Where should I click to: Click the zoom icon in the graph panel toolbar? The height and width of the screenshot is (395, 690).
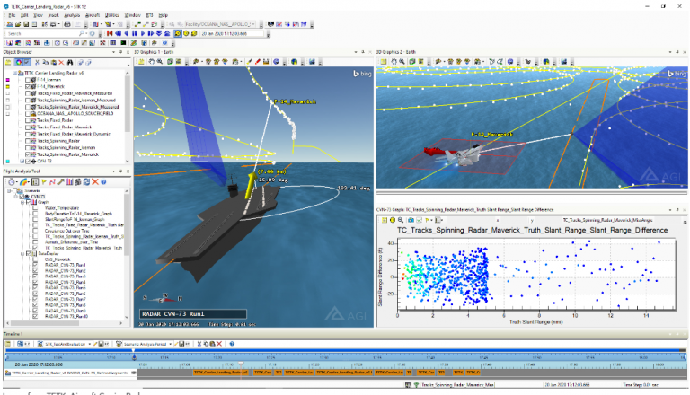[401, 220]
